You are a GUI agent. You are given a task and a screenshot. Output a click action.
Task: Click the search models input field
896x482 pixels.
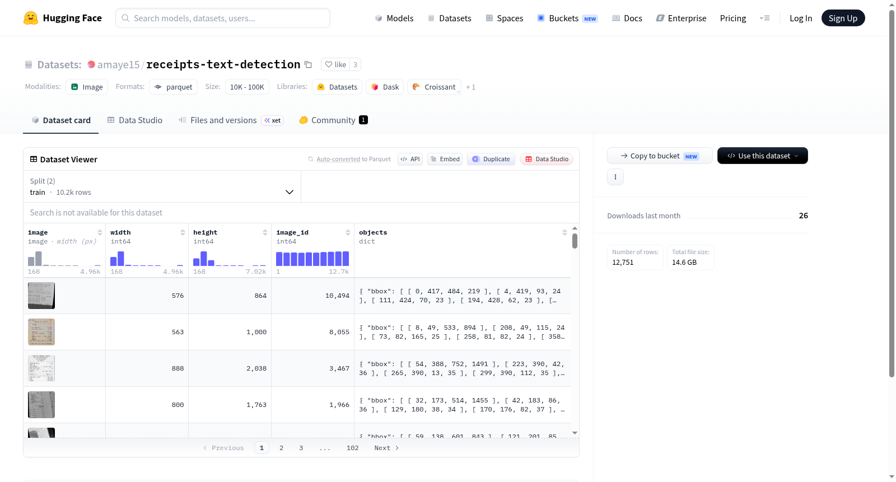click(223, 18)
